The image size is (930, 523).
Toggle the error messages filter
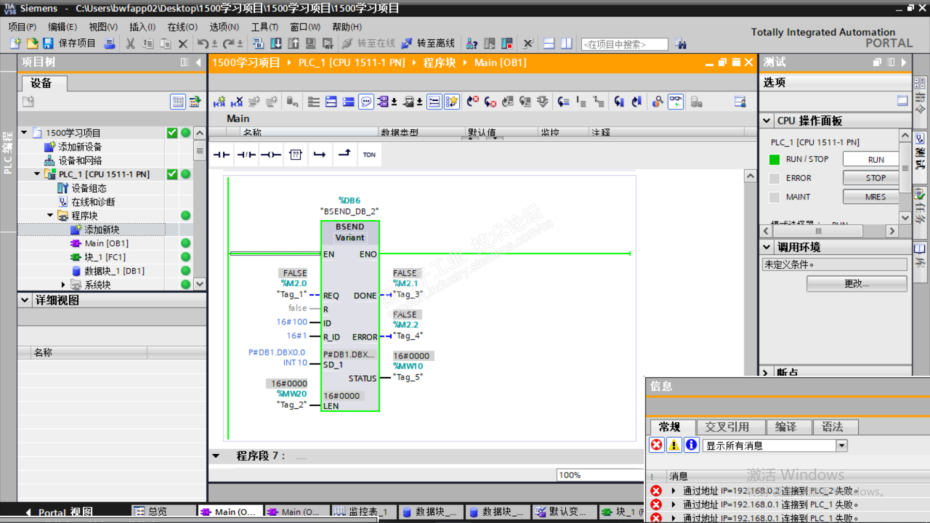click(656, 445)
